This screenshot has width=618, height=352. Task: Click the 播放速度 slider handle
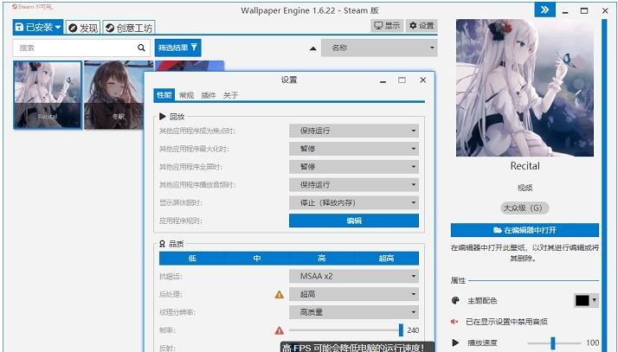pos(552,343)
